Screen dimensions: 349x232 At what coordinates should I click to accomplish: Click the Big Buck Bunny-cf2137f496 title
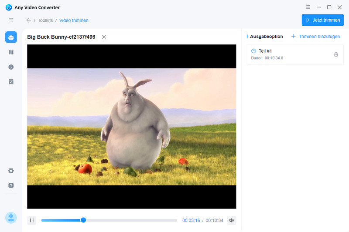tap(61, 37)
